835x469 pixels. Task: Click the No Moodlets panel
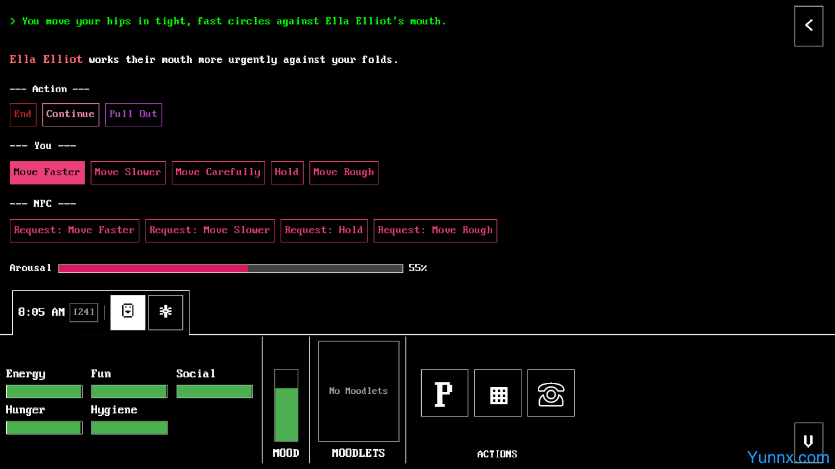point(359,391)
